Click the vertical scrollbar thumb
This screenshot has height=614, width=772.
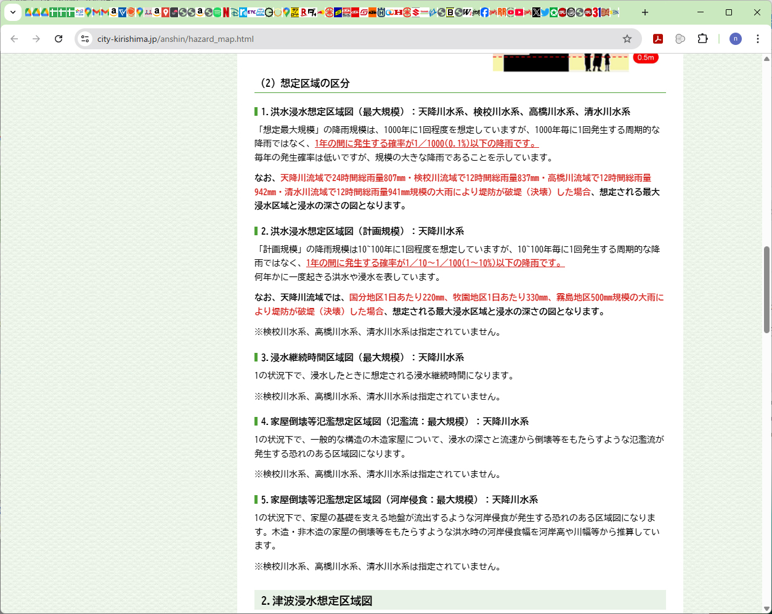click(x=766, y=289)
